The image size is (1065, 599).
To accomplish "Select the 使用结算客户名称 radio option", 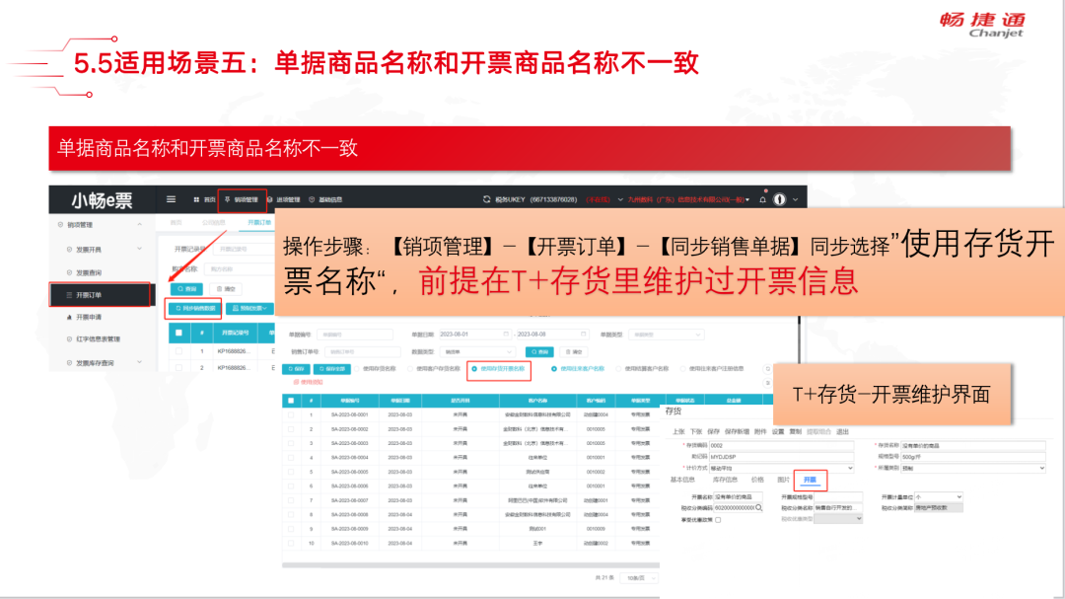I will click(618, 368).
